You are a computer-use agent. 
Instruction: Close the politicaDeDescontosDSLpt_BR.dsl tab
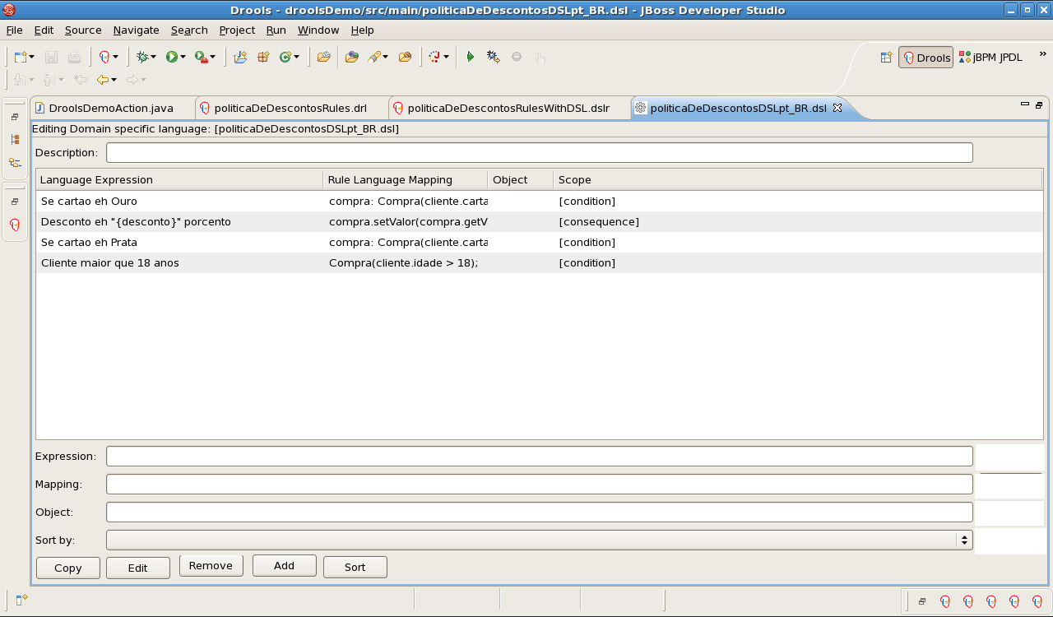click(837, 108)
